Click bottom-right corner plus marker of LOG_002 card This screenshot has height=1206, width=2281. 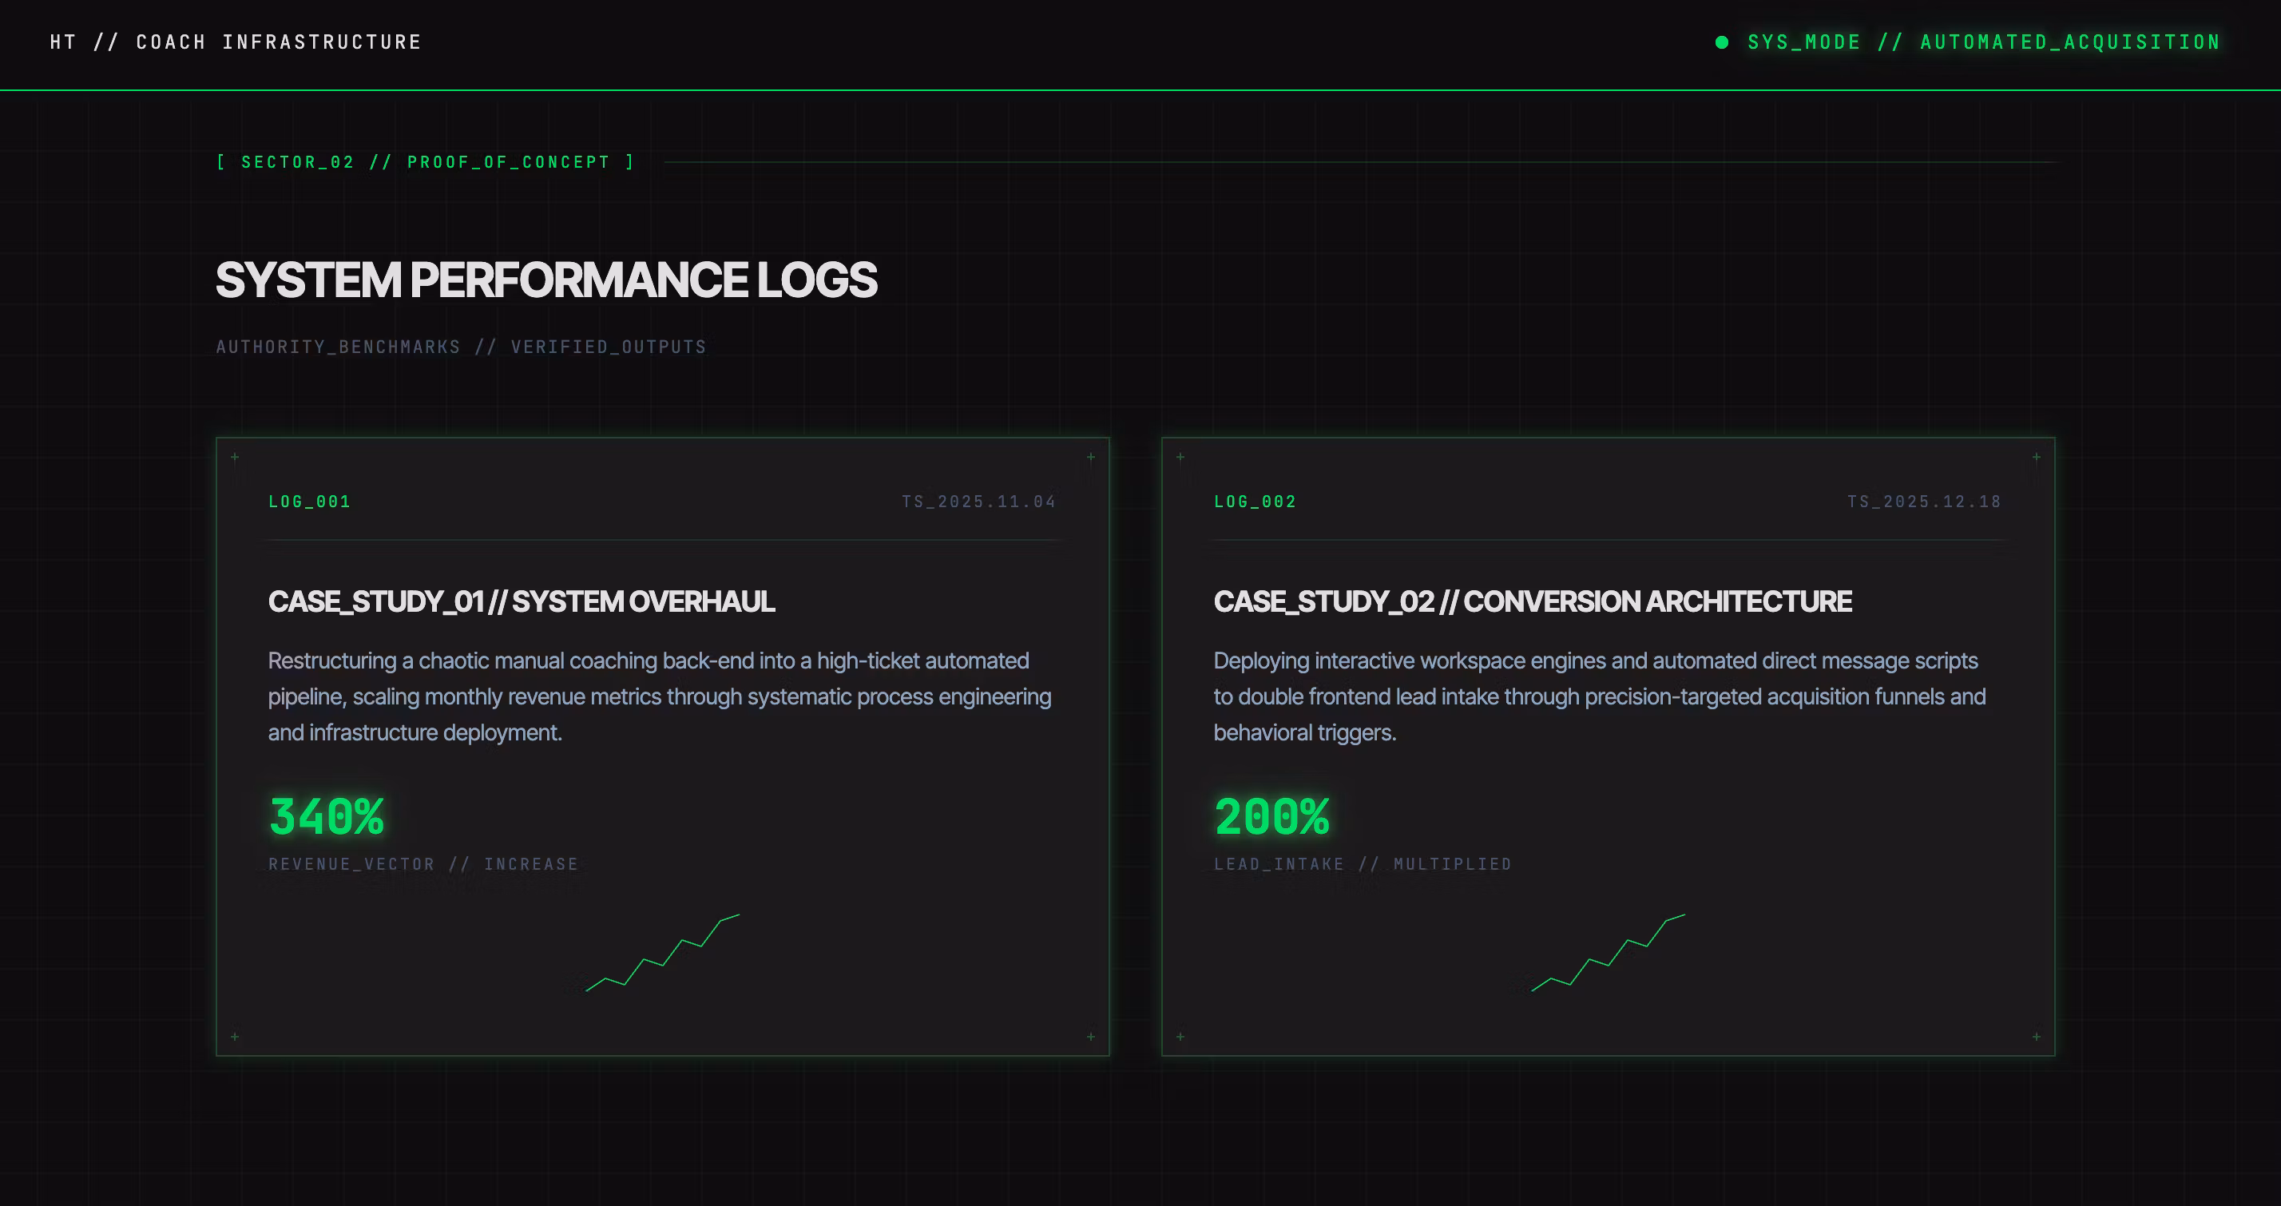(2037, 1037)
